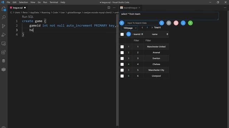Go to the previous results page
This screenshot has width=229, height=128.
[x=142, y=27]
